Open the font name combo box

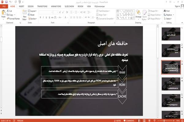click(46, 12)
